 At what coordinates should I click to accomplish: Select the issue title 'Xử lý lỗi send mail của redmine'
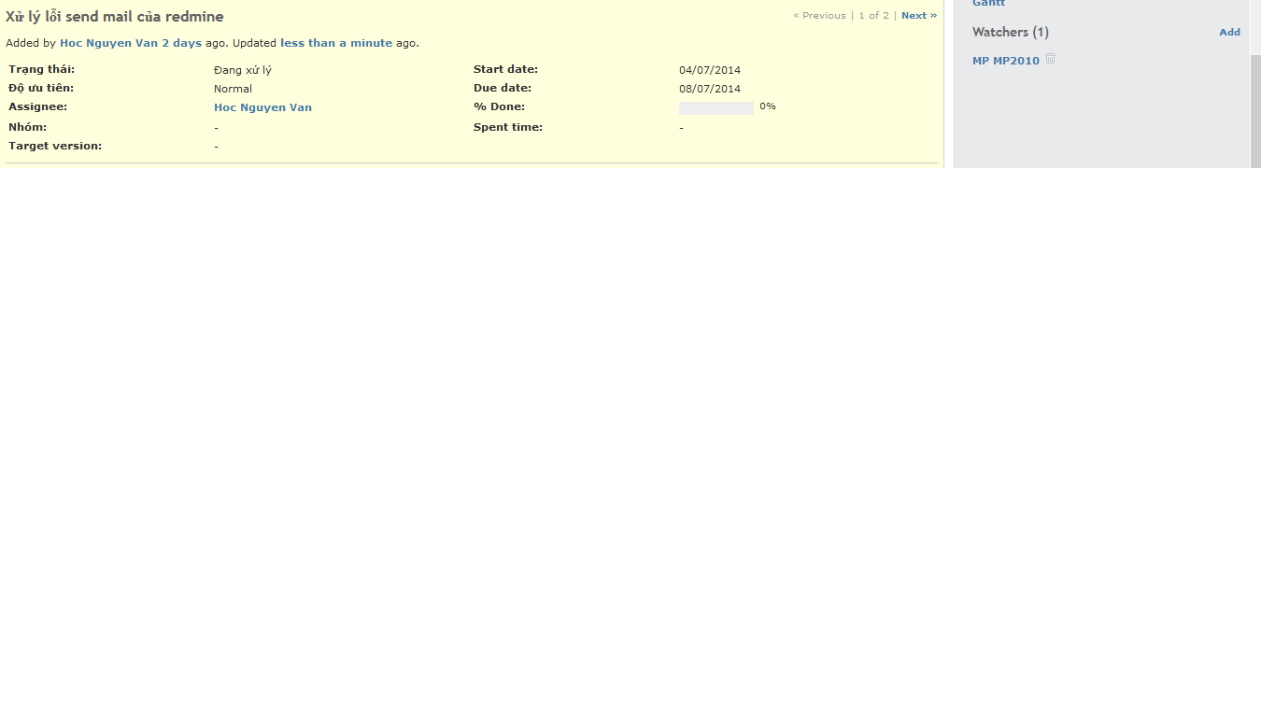[115, 17]
